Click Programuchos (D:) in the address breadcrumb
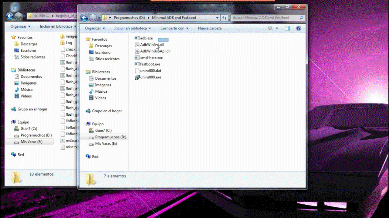This screenshot has width=389, height=218. point(129,18)
